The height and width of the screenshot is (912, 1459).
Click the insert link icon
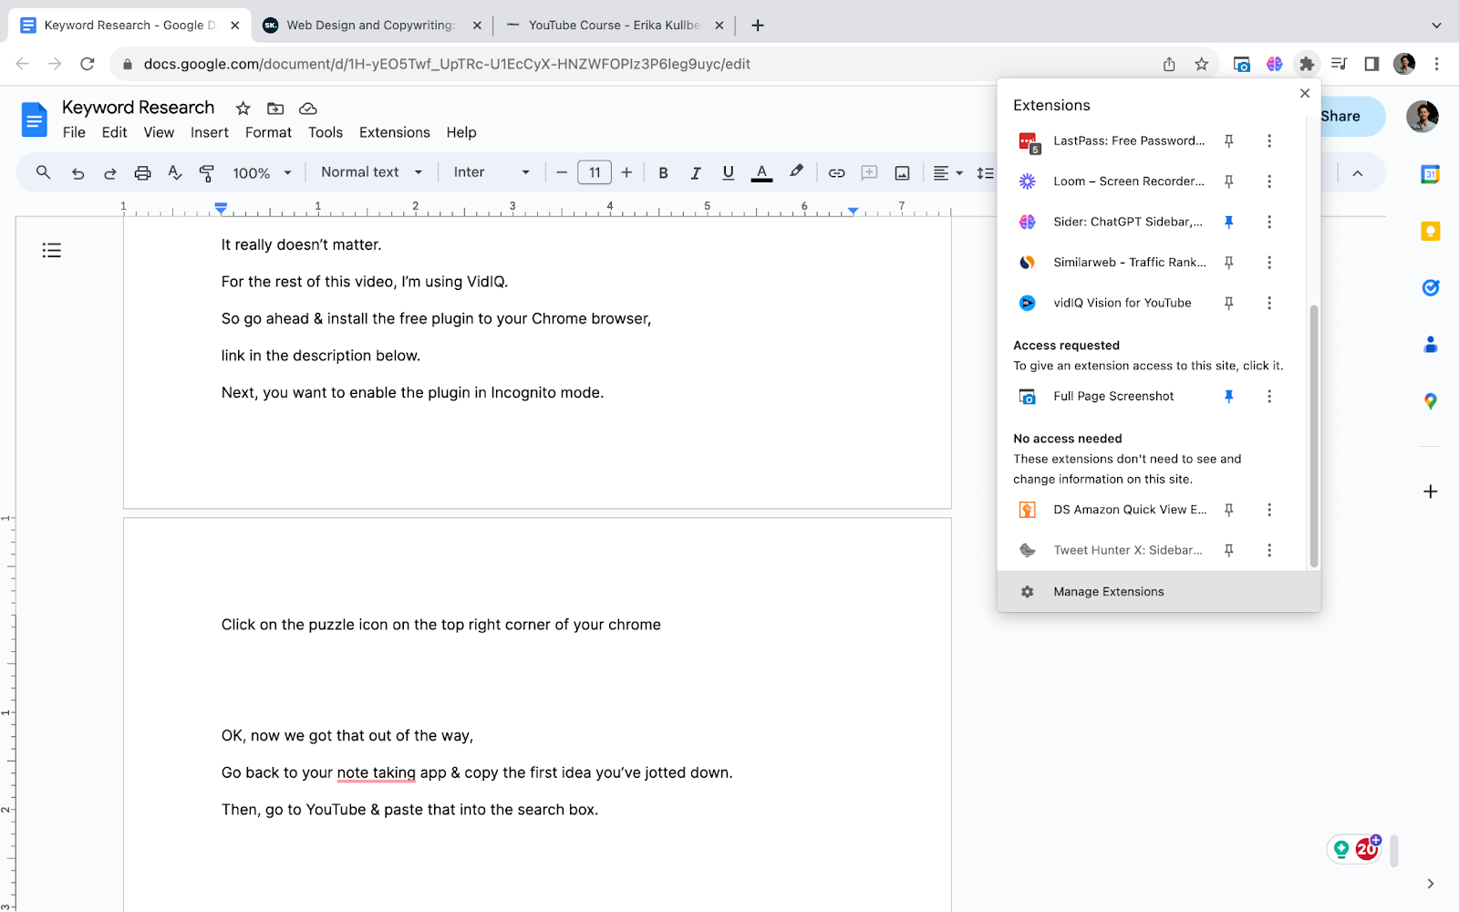[836, 172]
